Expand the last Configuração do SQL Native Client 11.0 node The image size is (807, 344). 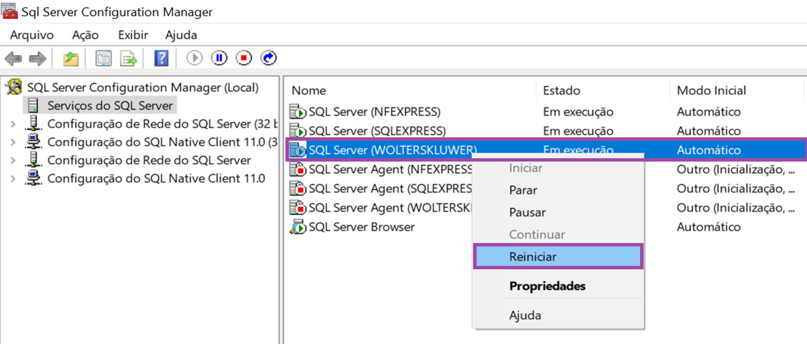click(x=13, y=179)
